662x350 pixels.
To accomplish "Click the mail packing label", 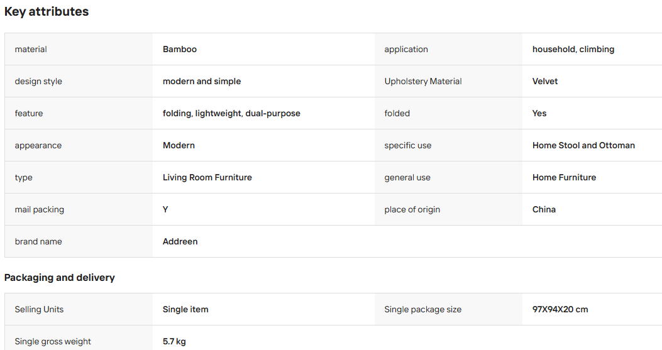I will pos(39,210).
